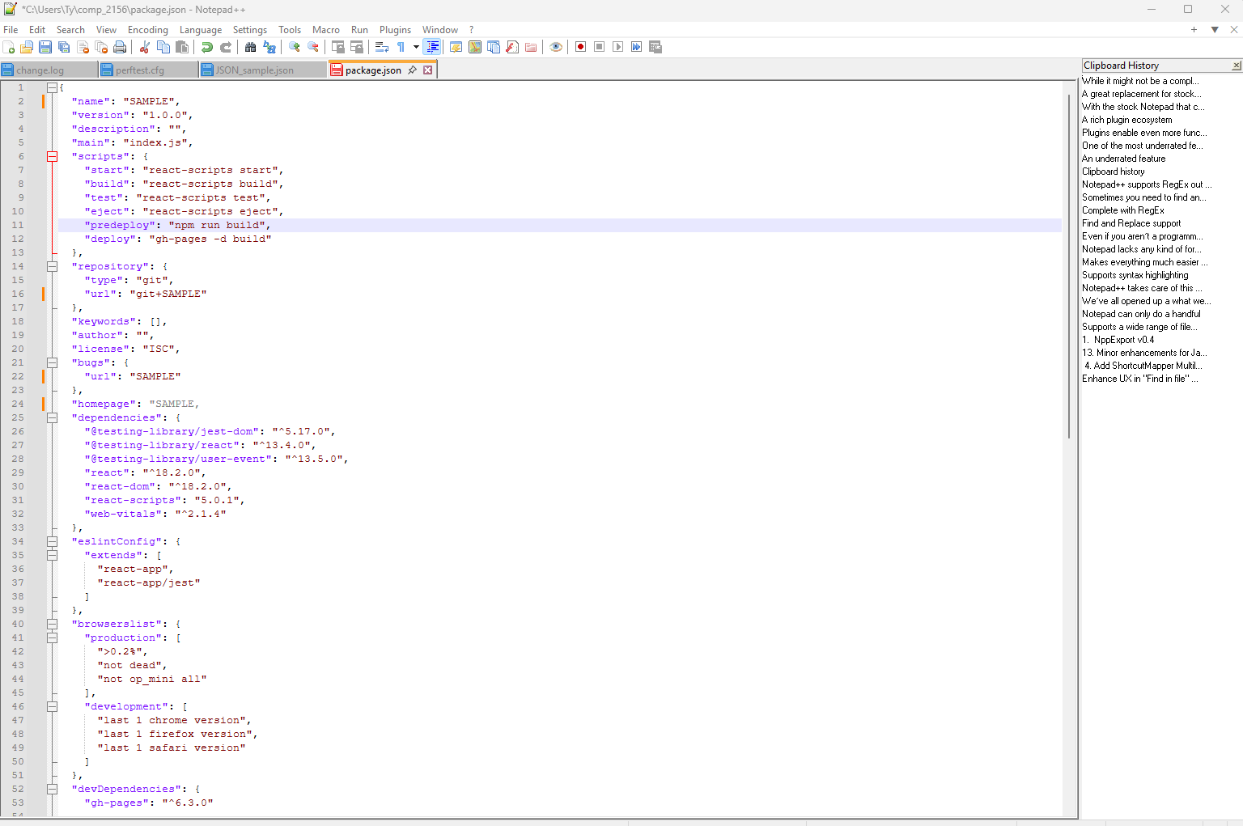Toggle the Word wrap toolbar button

pos(382,47)
